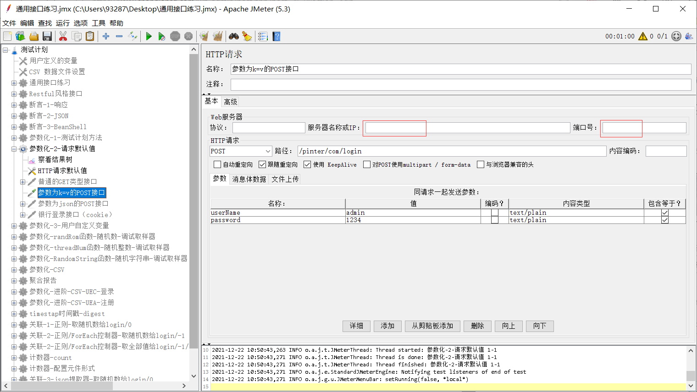Click Start no pauses icon
The width and height of the screenshot is (697, 392).
pyautogui.click(x=161, y=36)
